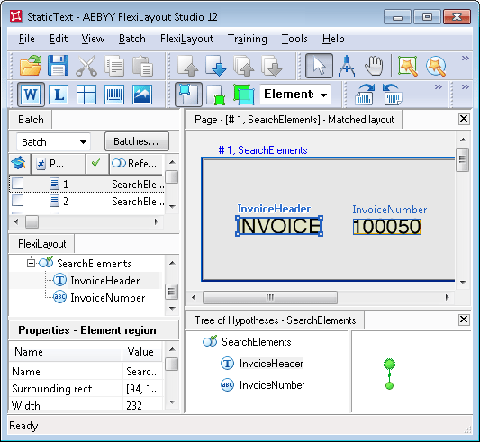Click the page with blue down arrow icon
The image size is (480, 442).
(216, 66)
